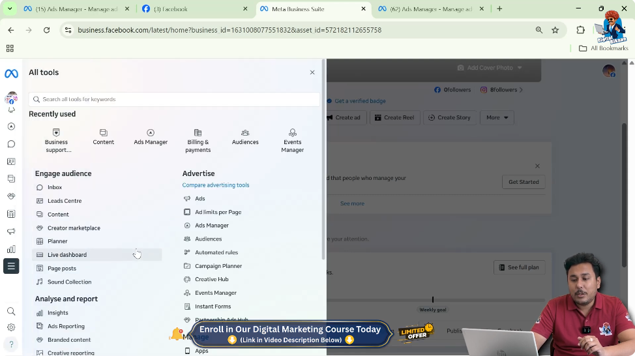Open the Business support recently used tool
Viewport: 635px width, 356px height.
click(56, 141)
